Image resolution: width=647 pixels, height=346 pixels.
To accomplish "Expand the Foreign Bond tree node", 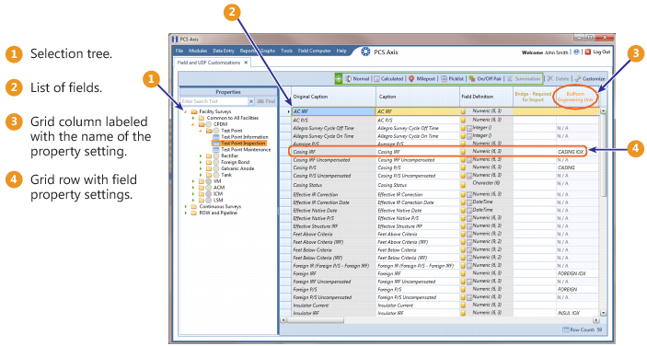I will point(201,163).
